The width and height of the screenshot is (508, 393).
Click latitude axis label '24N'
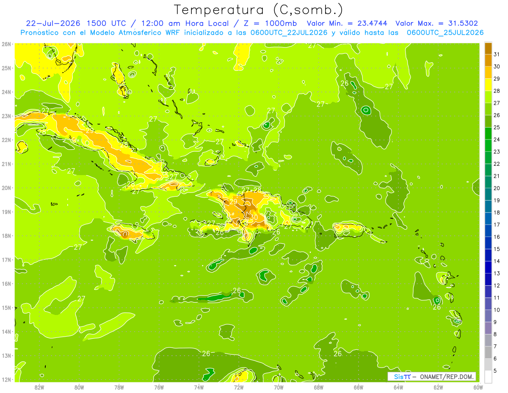tap(6, 92)
